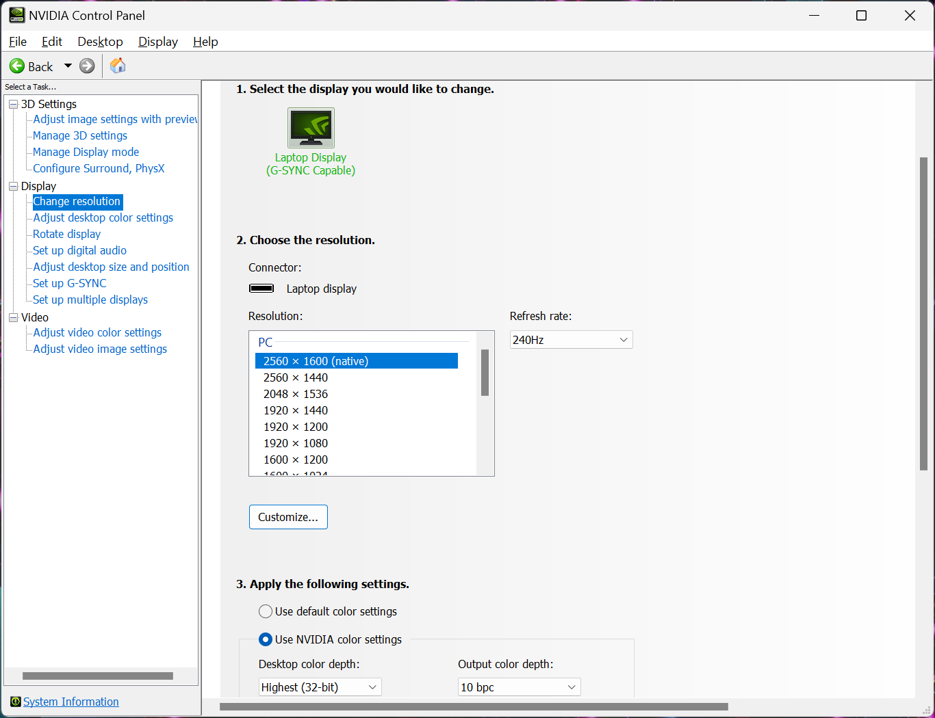This screenshot has height=718, width=935.
Task: Select the 2560 × 1600 (native) resolution
Action: (357, 361)
